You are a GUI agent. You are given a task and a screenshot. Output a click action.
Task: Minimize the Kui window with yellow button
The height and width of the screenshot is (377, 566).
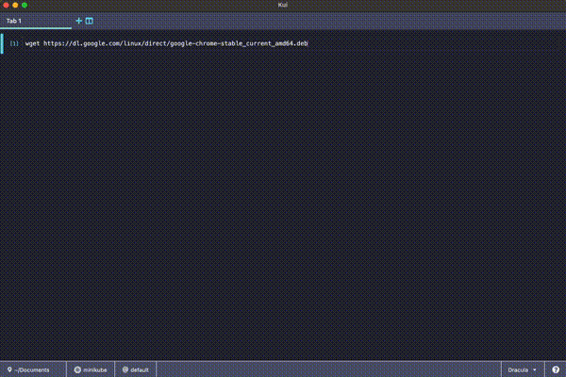pos(15,5)
